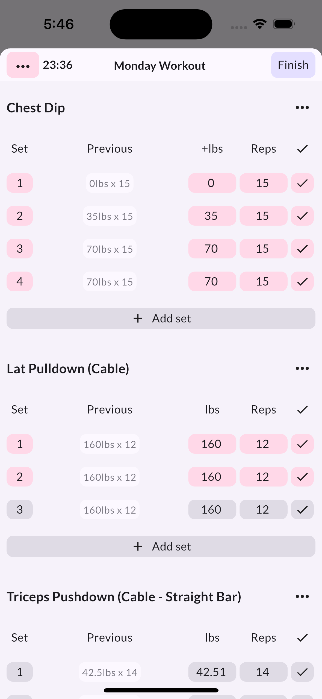Tap the Finish button
The image size is (322, 699).
(293, 65)
